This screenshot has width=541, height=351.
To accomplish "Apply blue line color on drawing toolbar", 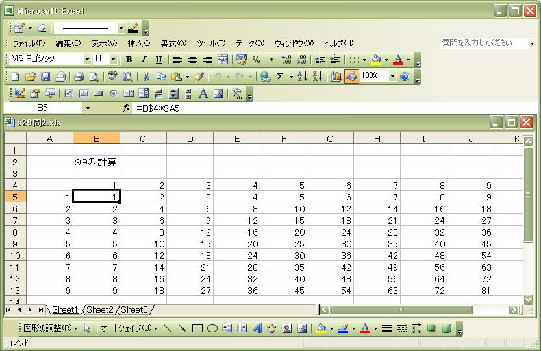I will tap(343, 328).
